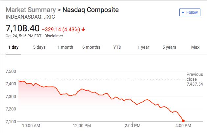
Task: Switch to the Max range tab
Action: [x=195, y=47]
